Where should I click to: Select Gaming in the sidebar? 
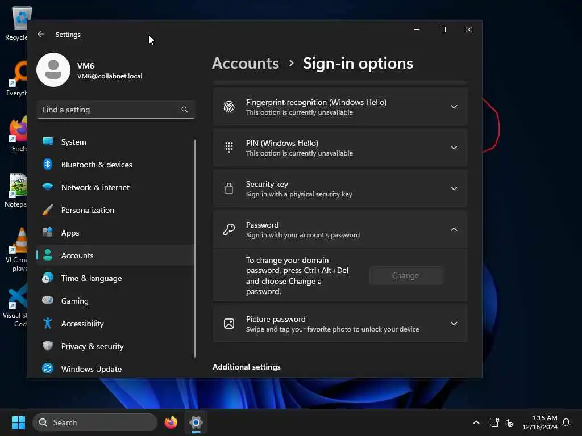[x=115, y=301]
